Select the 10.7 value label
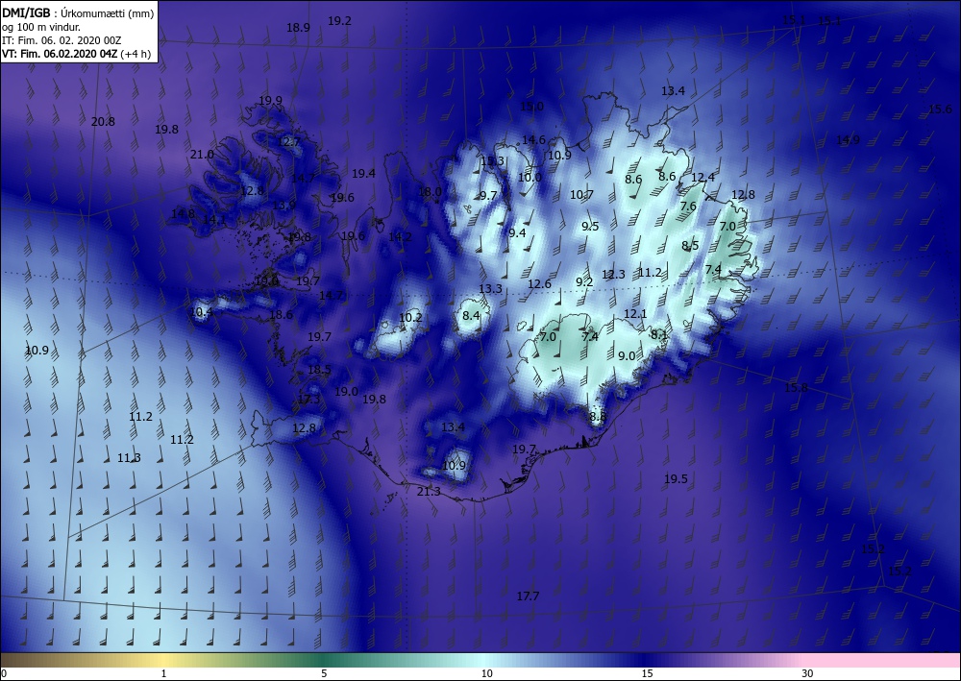The image size is (961, 681). click(581, 195)
